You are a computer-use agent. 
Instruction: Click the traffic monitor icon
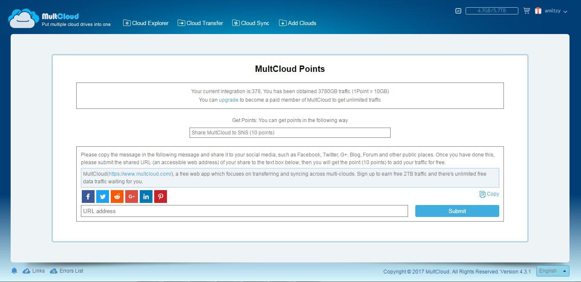point(458,11)
